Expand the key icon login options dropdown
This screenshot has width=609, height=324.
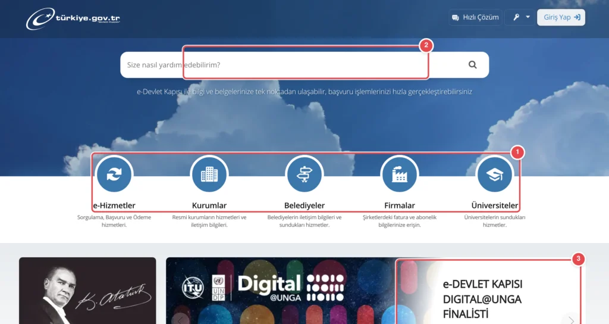click(521, 17)
